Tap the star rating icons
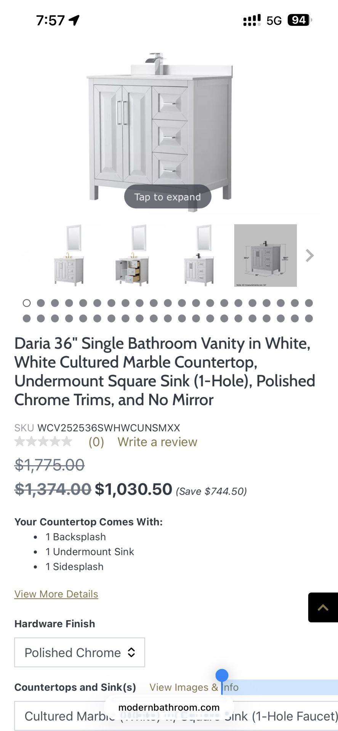338x731 pixels. 43,442
